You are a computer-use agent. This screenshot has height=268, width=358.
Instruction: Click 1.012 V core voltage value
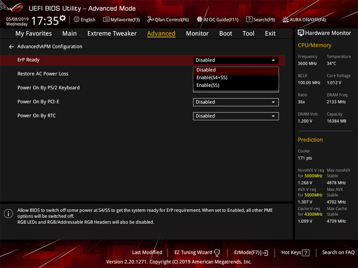[334, 83]
